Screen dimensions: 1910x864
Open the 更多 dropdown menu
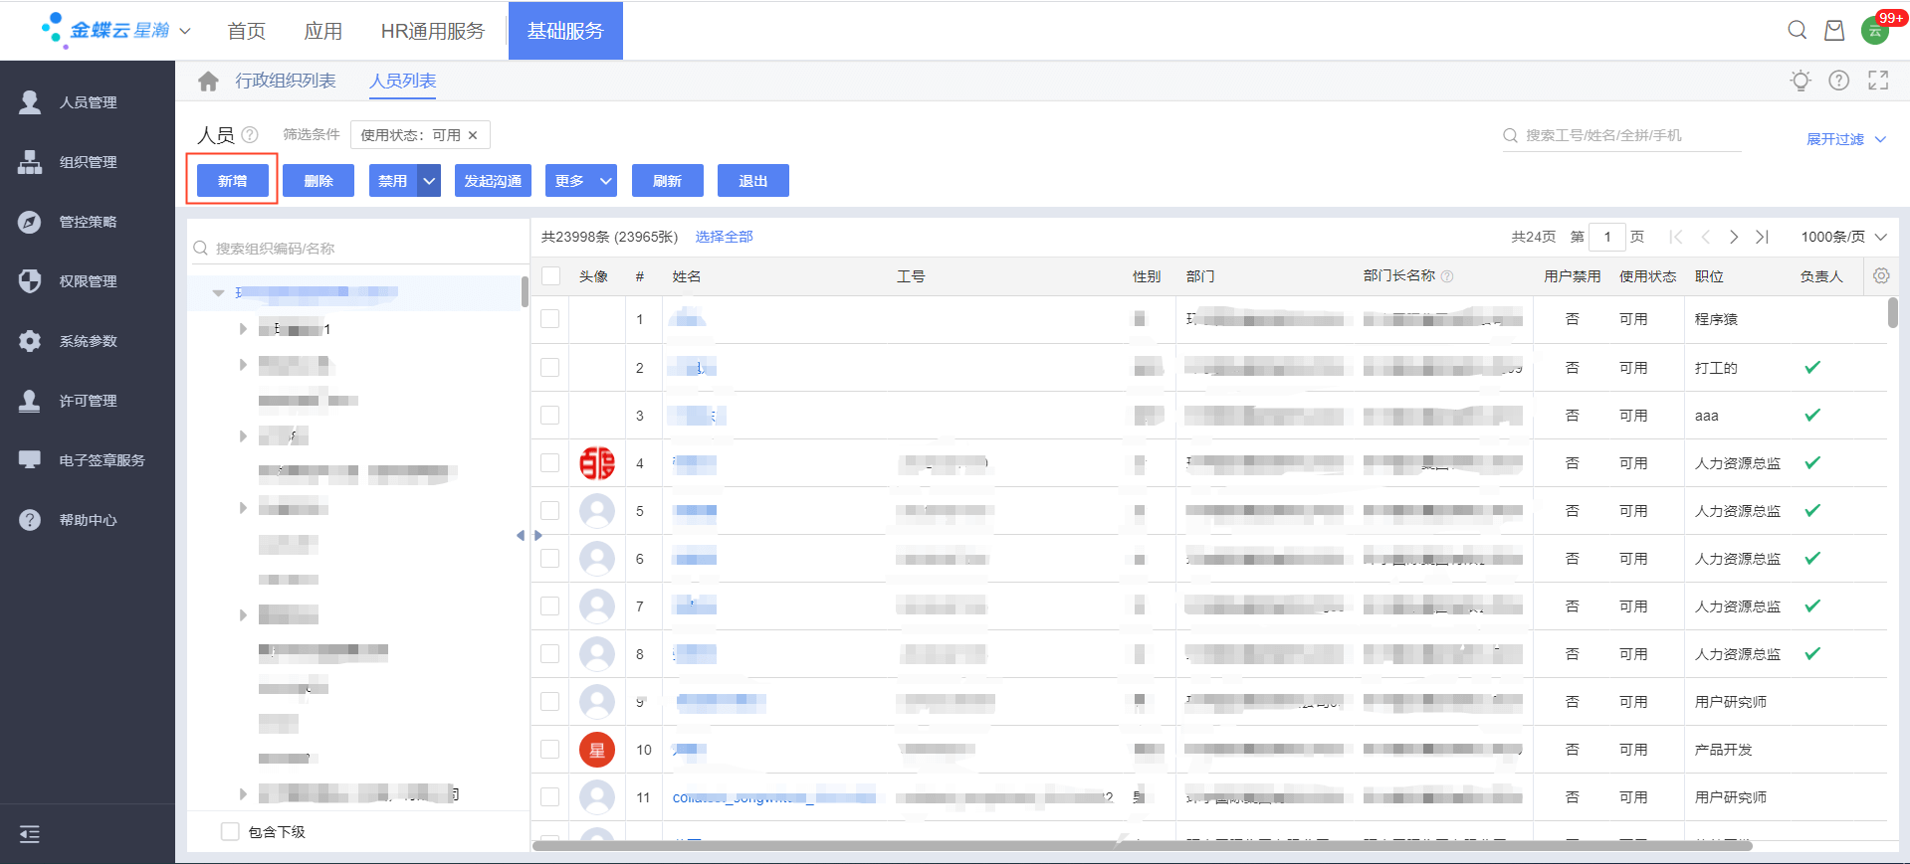click(x=581, y=181)
